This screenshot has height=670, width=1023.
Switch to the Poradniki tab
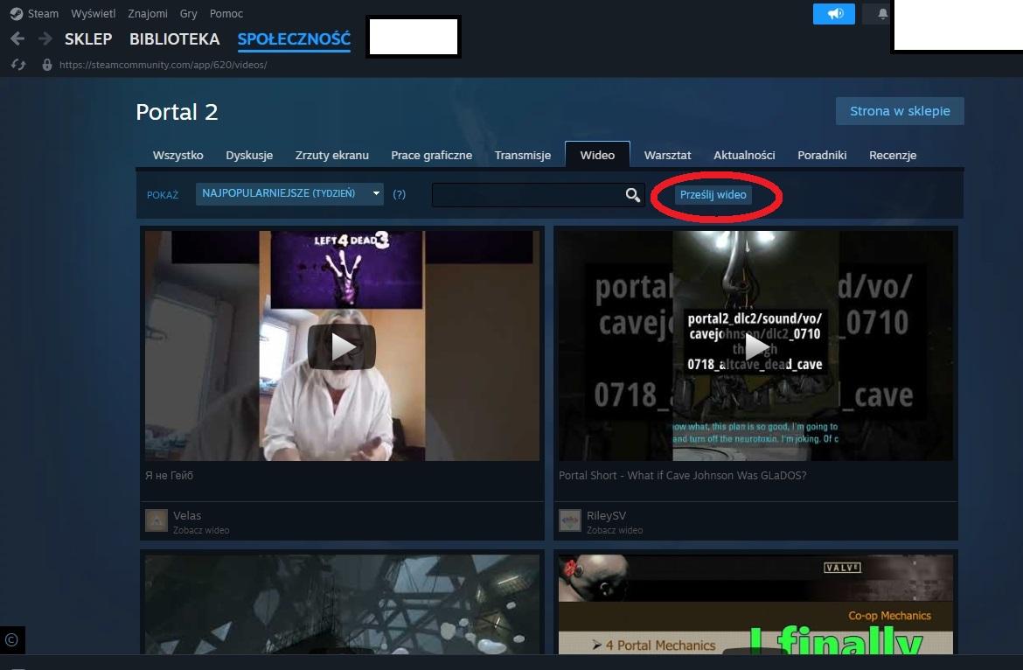[822, 156]
